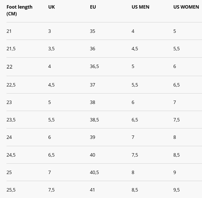Image resolution: width=202 pixels, height=198 pixels.
Task: Click foot length 21 in first row
Action: click(9, 31)
